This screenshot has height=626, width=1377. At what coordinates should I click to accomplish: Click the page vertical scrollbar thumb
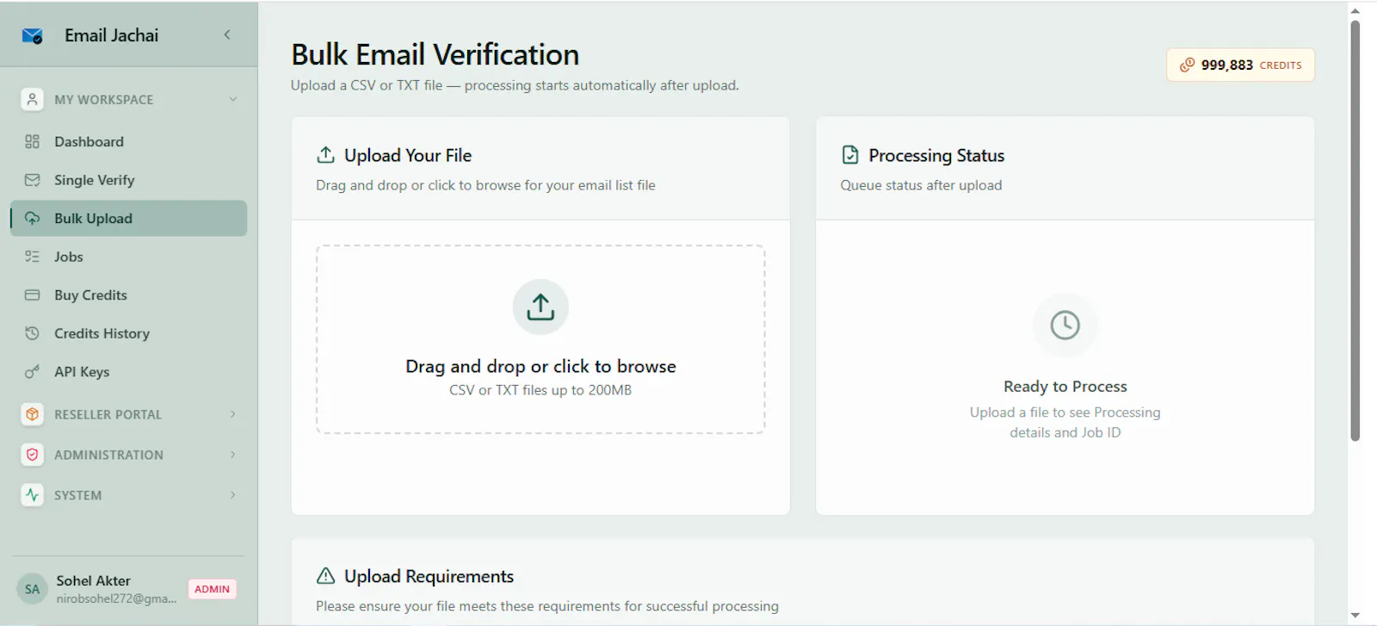[x=1355, y=230]
